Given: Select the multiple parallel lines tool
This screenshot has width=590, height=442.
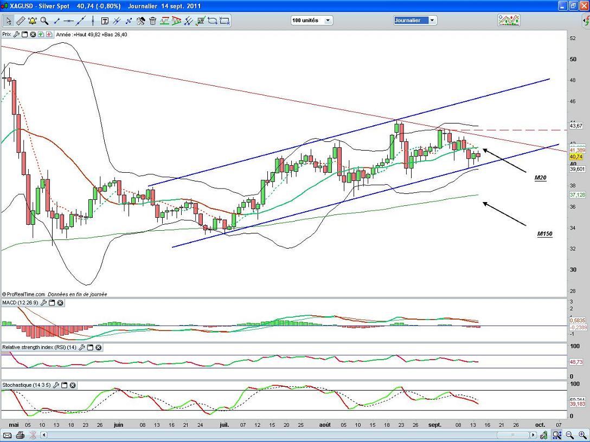Looking at the screenshot, I should [189, 21].
